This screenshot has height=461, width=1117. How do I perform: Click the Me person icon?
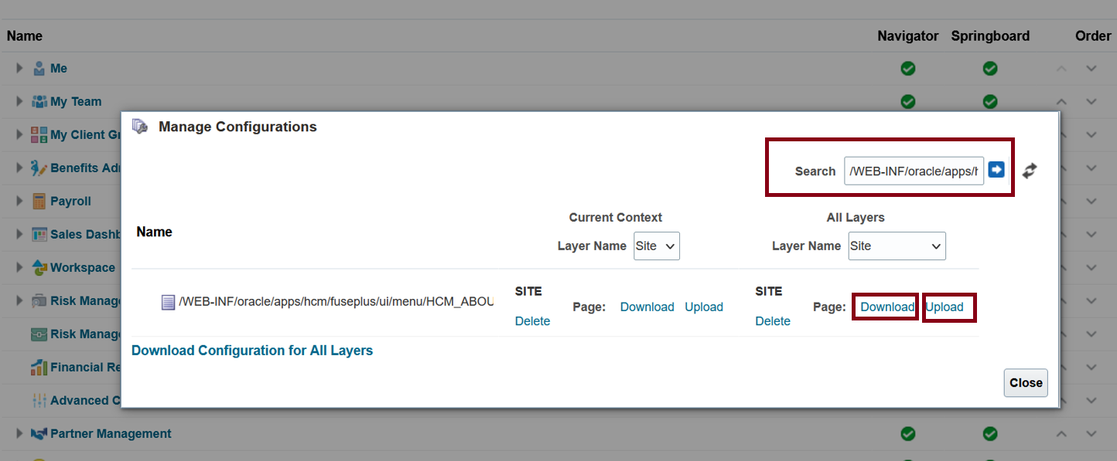pyautogui.click(x=39, y=69)
